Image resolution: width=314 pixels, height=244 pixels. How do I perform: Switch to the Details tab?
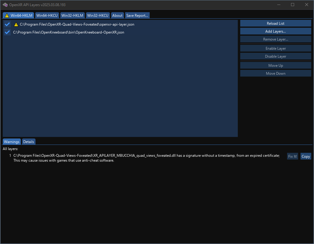(x=29, y=142)
